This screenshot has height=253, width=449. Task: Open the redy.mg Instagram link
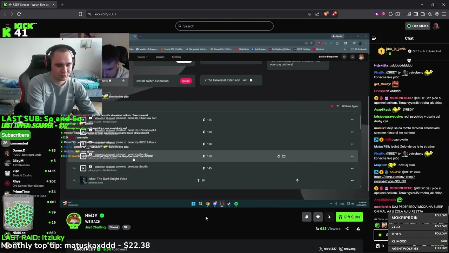347,249
